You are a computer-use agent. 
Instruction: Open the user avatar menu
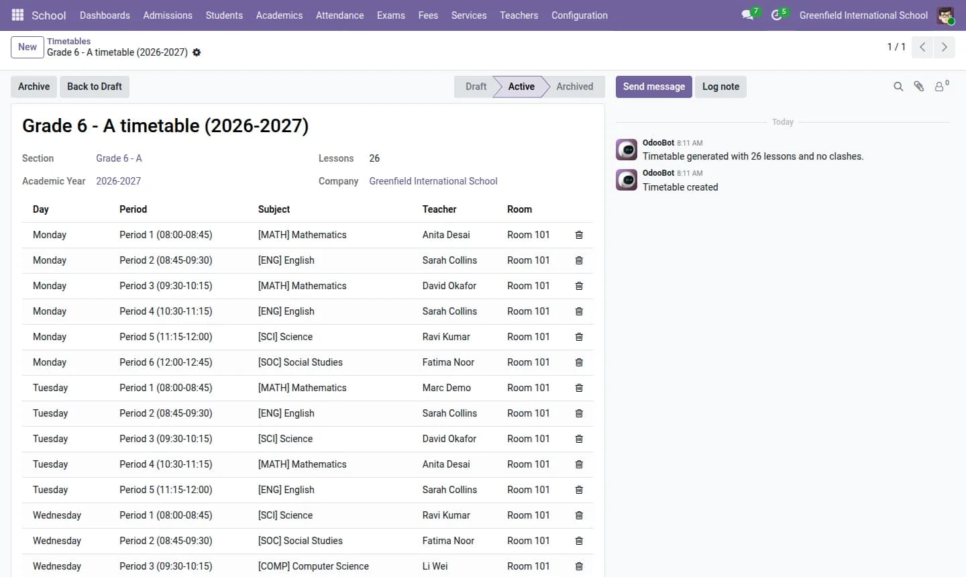tap(945, 15)
